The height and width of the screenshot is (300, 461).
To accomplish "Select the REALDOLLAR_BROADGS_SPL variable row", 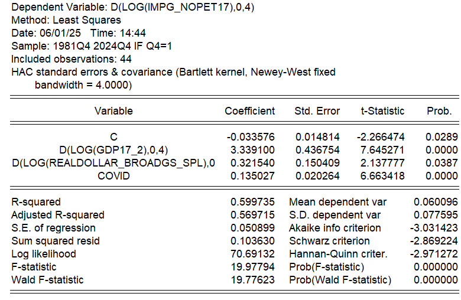I will 235,163.
